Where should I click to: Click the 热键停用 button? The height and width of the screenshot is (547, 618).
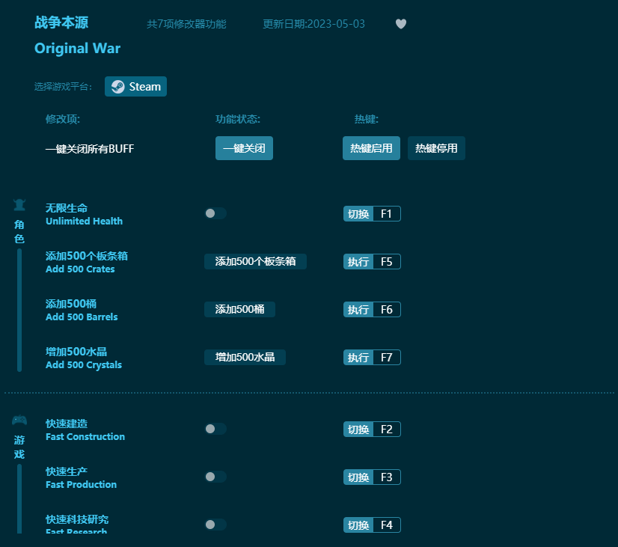click(x=436, y=148)
